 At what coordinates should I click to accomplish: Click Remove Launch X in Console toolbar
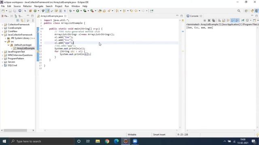209,21
